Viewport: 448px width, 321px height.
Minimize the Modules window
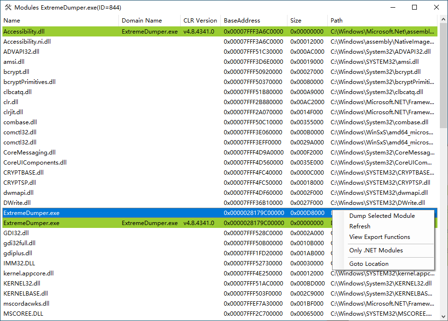(x=393, y=8)
